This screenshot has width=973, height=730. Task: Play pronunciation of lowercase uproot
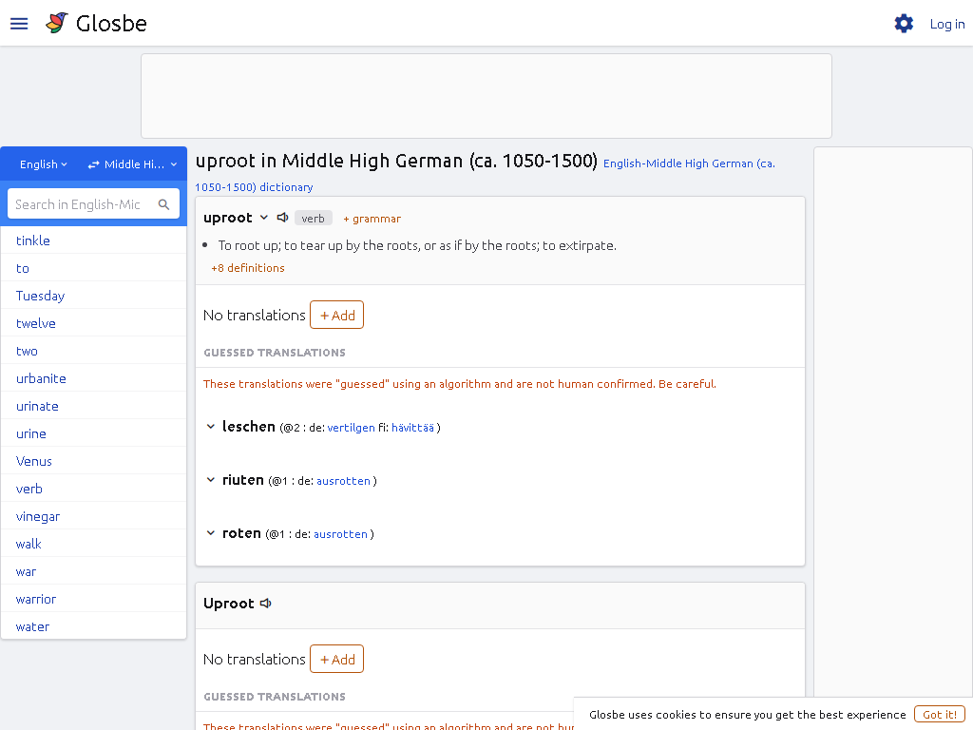[x=282, y=218]
